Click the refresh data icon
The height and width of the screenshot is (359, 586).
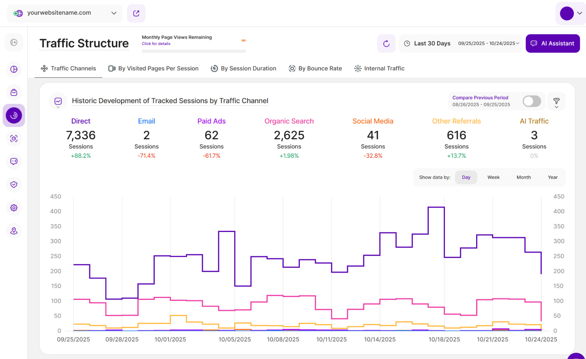point(386,43)
